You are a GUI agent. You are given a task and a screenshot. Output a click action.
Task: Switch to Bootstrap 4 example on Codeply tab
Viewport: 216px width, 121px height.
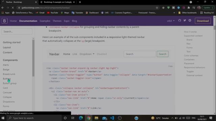(x=58, y=2)
